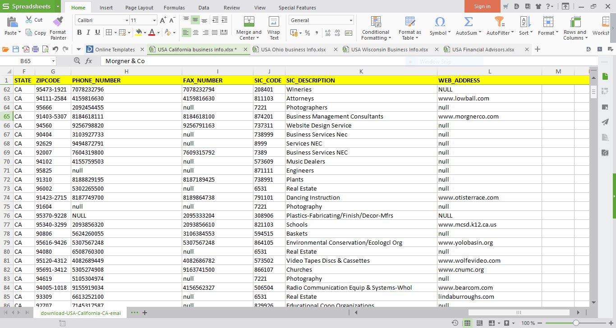Open Conditional Formatting options
The height and width of the screenshot is (328, 616).
click(375, 27)
